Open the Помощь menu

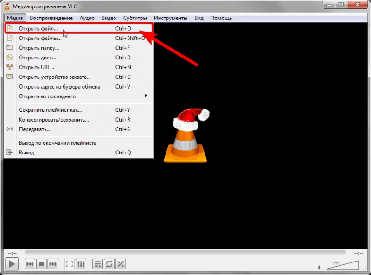coord(221,18)
